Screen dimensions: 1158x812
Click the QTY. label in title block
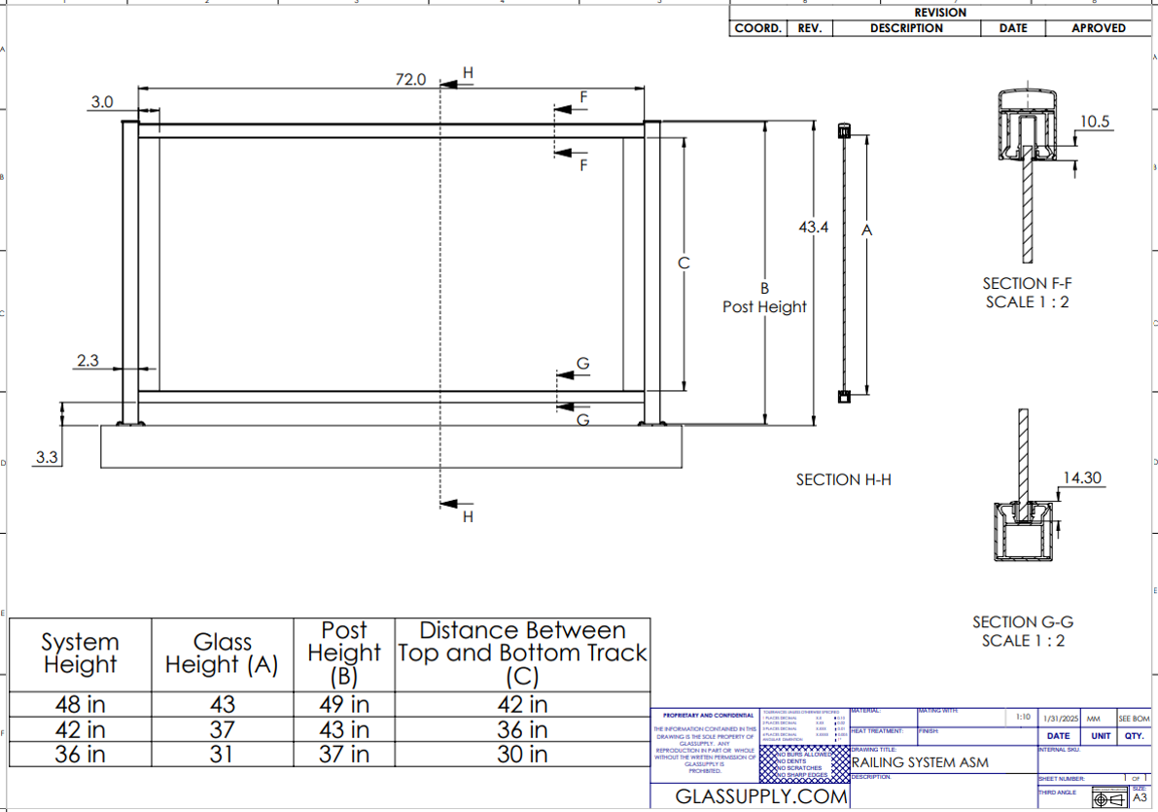(1134, 736)
